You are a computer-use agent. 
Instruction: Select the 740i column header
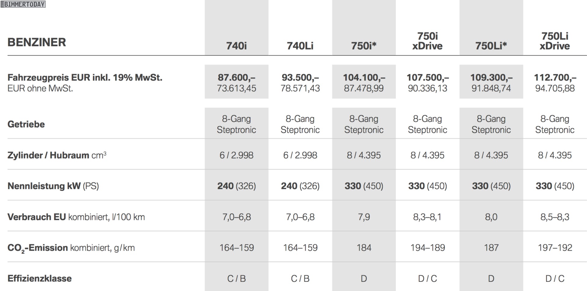point(236,46)
